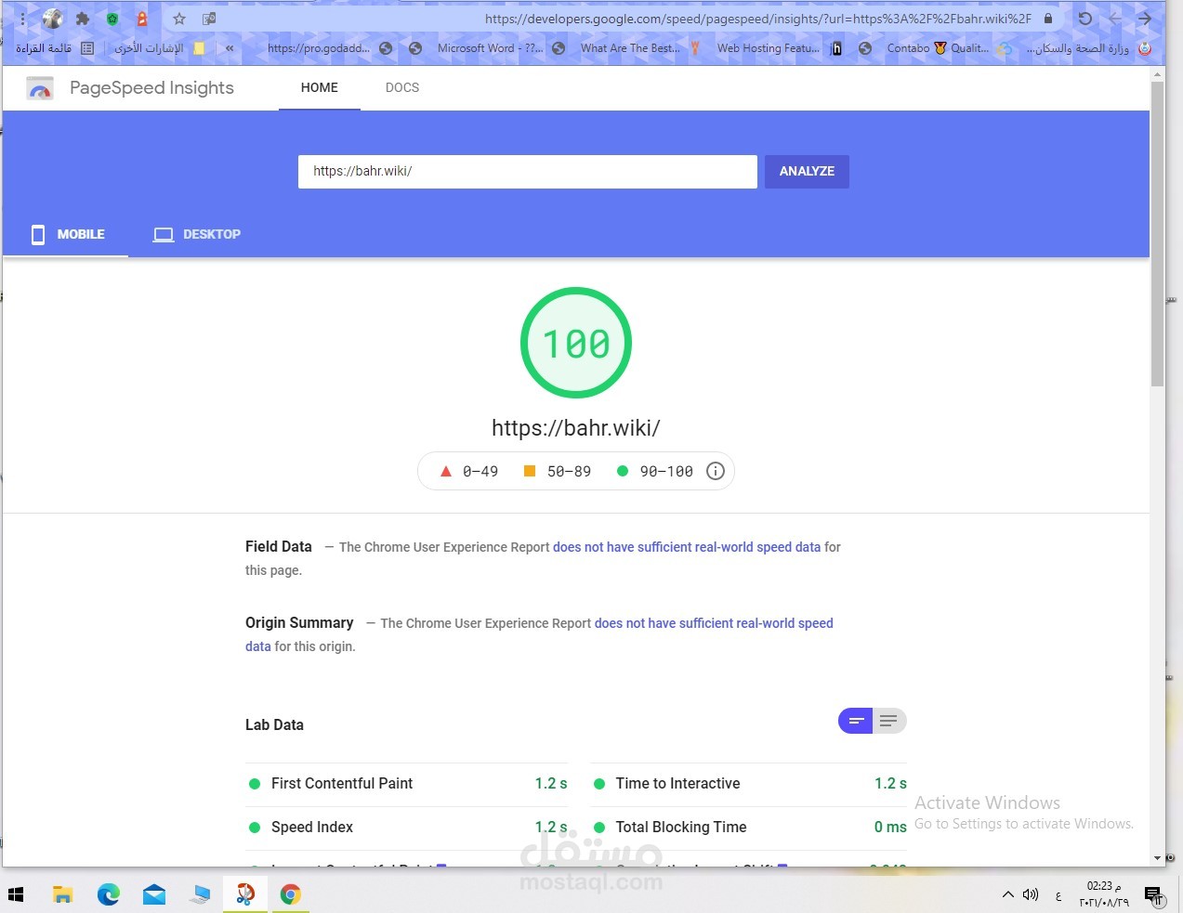Open the HOME tab
The width and height of the screenshot is (1183, 913).
pos(320,88)
